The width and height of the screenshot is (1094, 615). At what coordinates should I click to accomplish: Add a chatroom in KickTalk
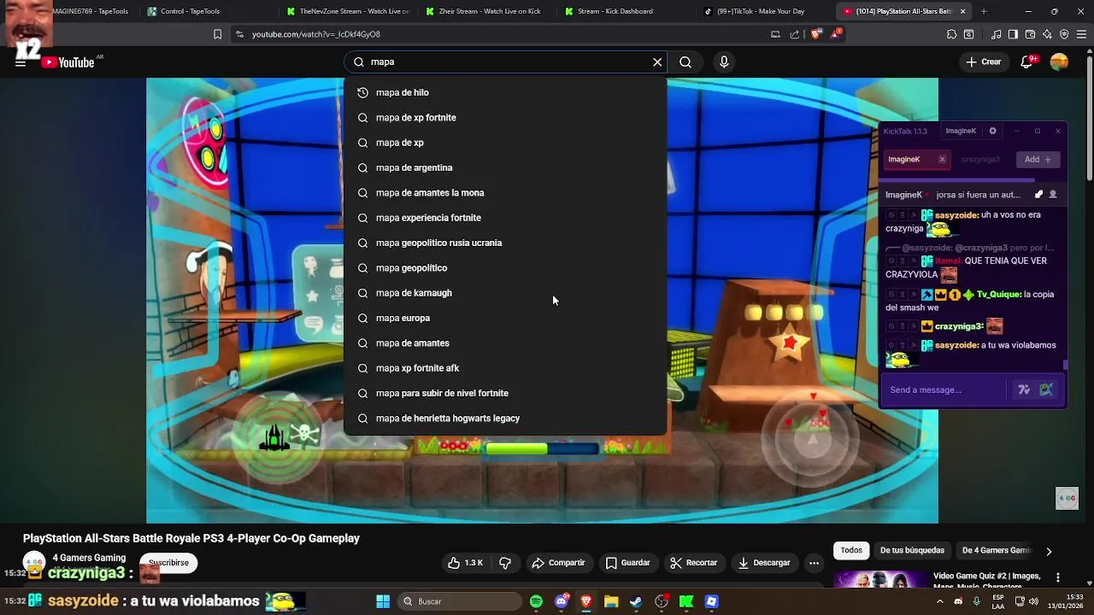pyautogui.click(x=1038, y=160)
